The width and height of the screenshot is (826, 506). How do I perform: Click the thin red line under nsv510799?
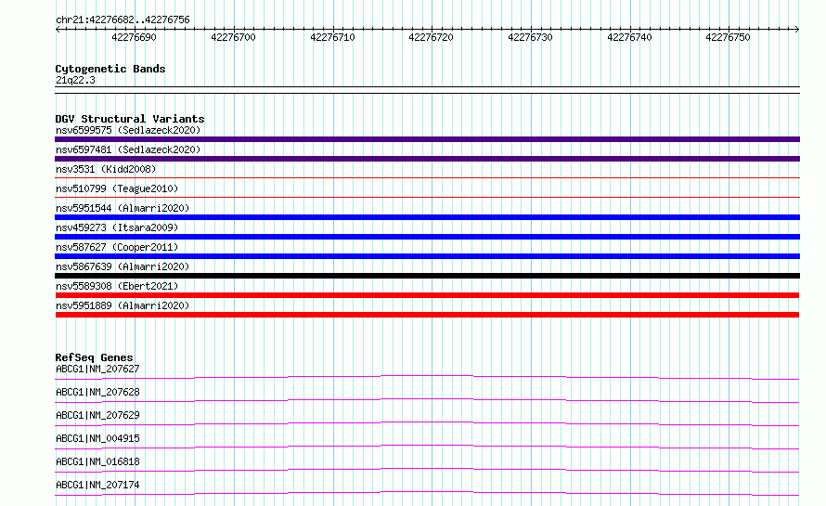(427, 197)
